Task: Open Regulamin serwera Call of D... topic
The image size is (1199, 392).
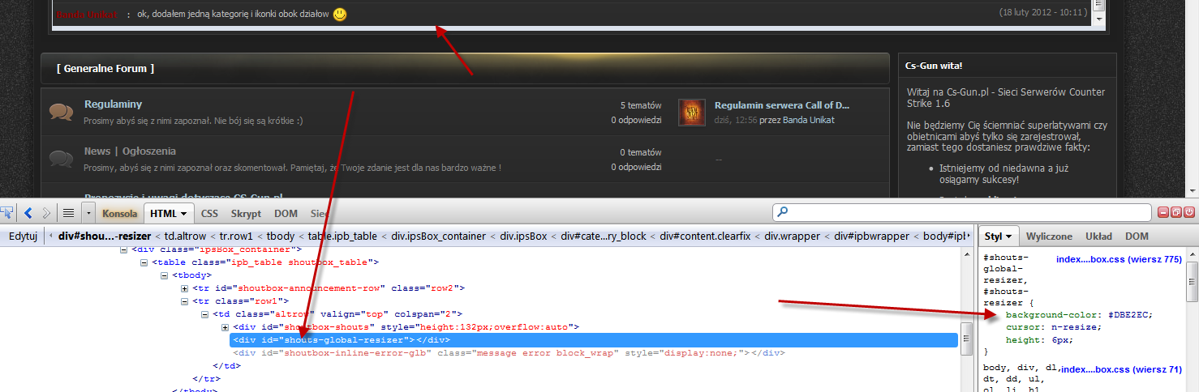Action: (782, 105)
